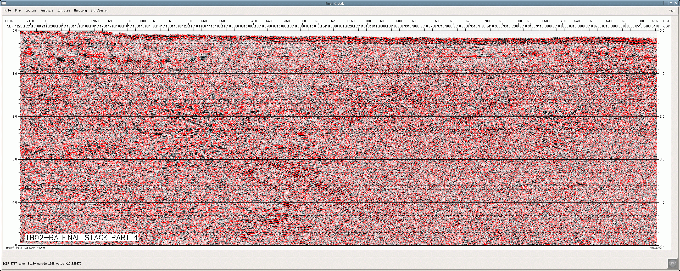Open the Help menu

pyautogui.click(x=672, y=10)
